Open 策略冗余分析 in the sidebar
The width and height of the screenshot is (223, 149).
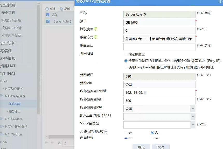(x=11, y=20)
